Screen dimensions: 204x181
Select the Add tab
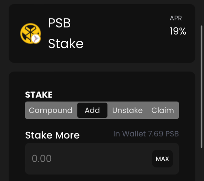click(x=92, y=110)
